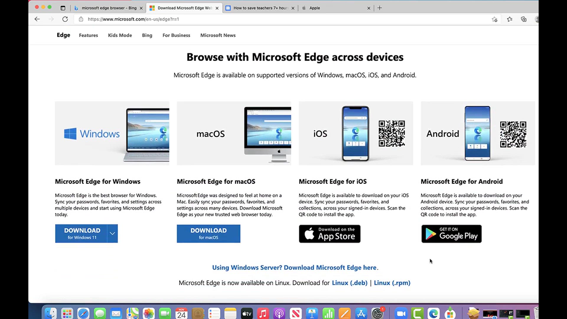
Task: Open FaceTime from the dock
Action: tap(165, 313)
